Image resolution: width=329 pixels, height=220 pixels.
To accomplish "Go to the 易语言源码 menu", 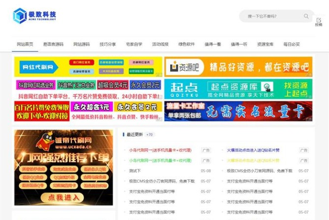I will 53,44.
